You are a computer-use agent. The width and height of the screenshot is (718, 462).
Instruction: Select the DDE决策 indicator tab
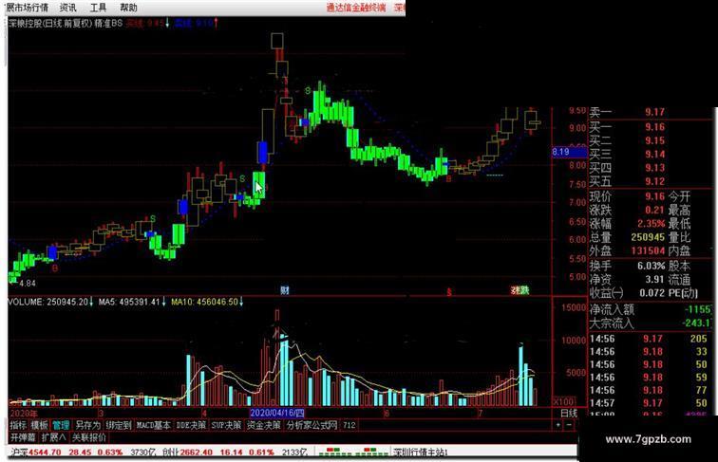pos(191,425)
